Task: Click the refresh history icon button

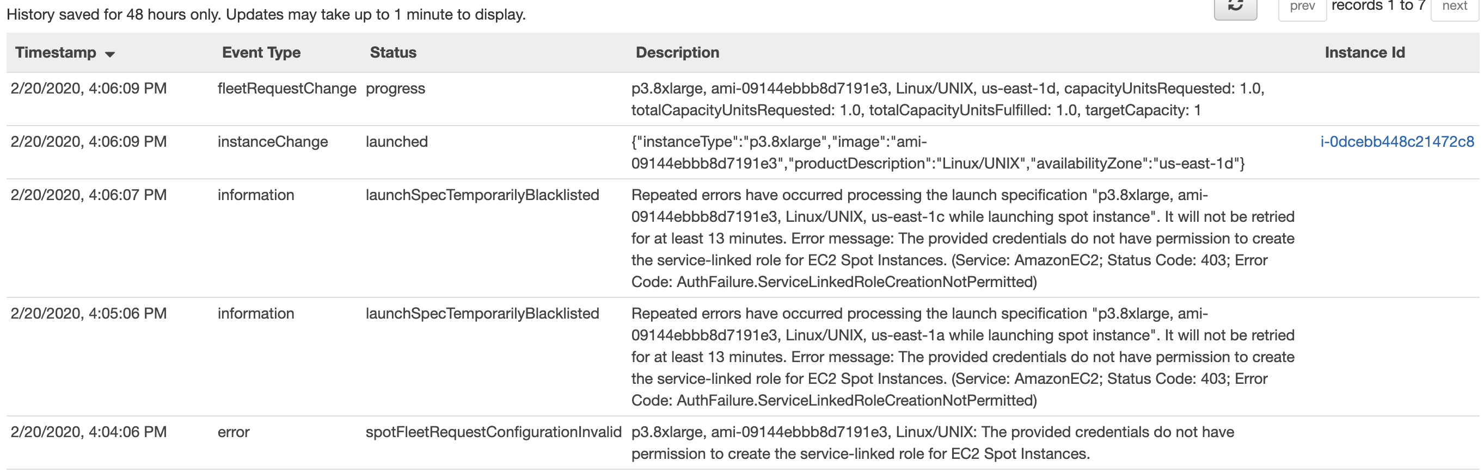Action: pos(1235,8)
